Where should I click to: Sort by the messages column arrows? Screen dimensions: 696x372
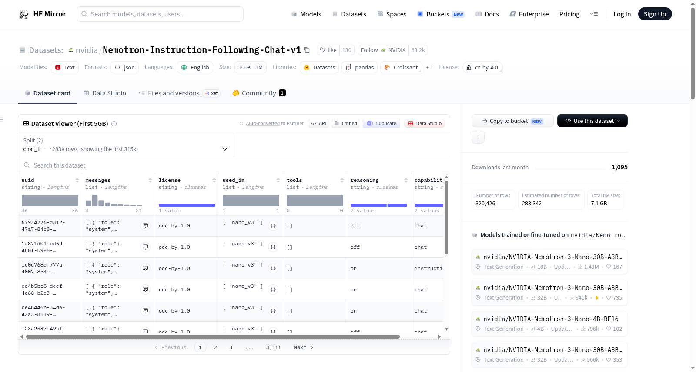click(150, 180)
